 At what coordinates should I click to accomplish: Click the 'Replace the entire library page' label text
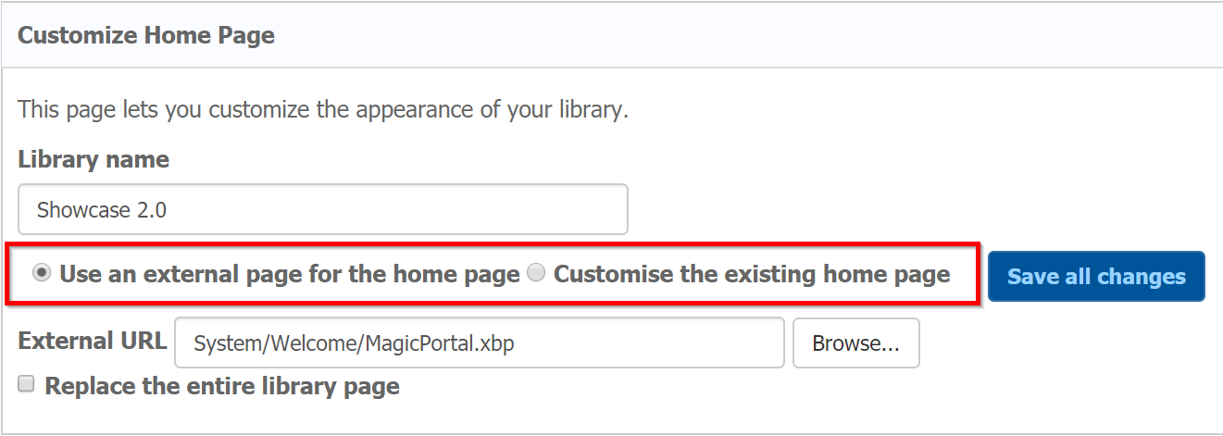coord(222,386)
